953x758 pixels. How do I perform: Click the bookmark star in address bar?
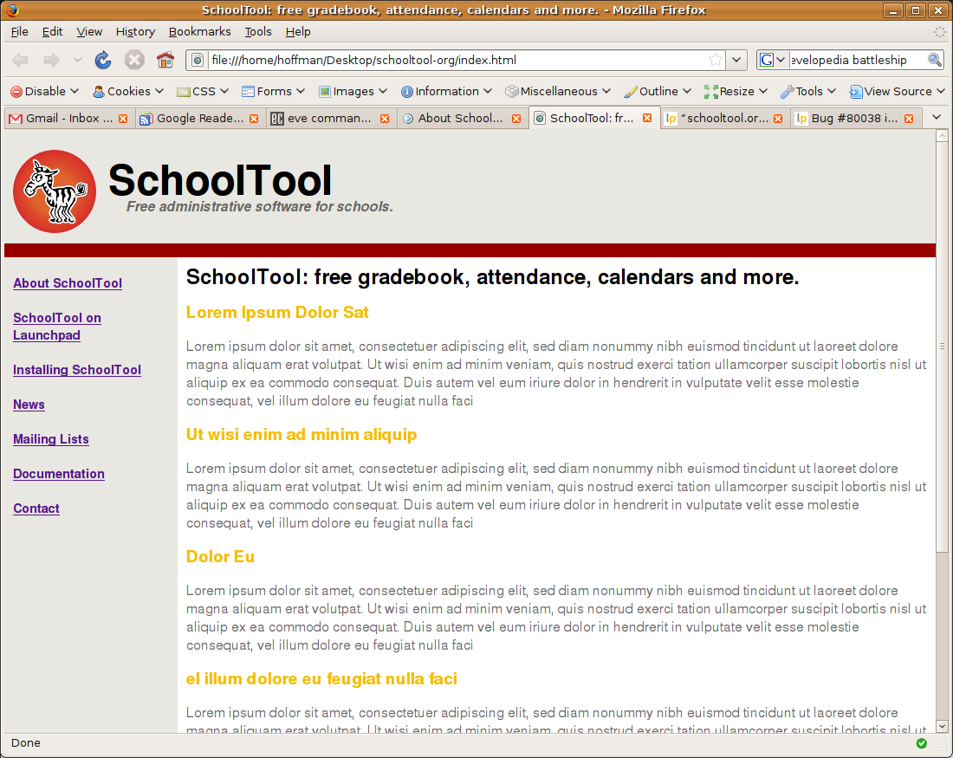716,60
